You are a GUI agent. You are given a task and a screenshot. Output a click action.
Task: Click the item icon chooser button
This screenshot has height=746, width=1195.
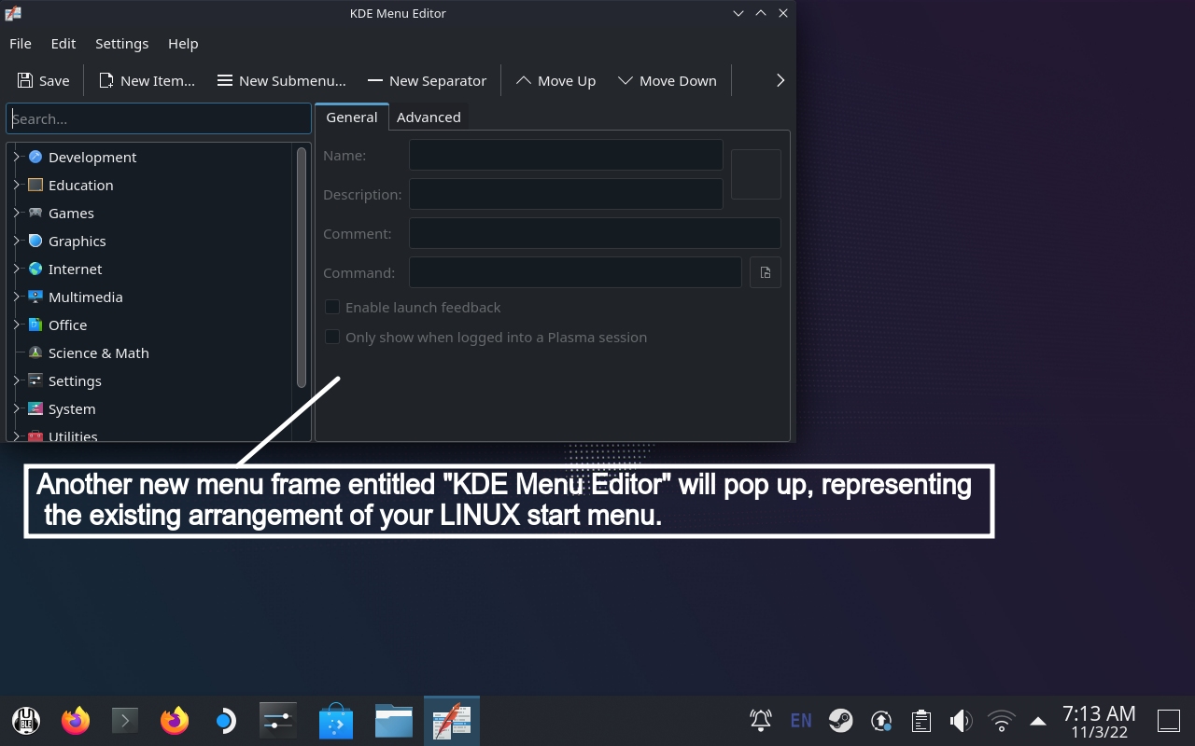(755, 174)
